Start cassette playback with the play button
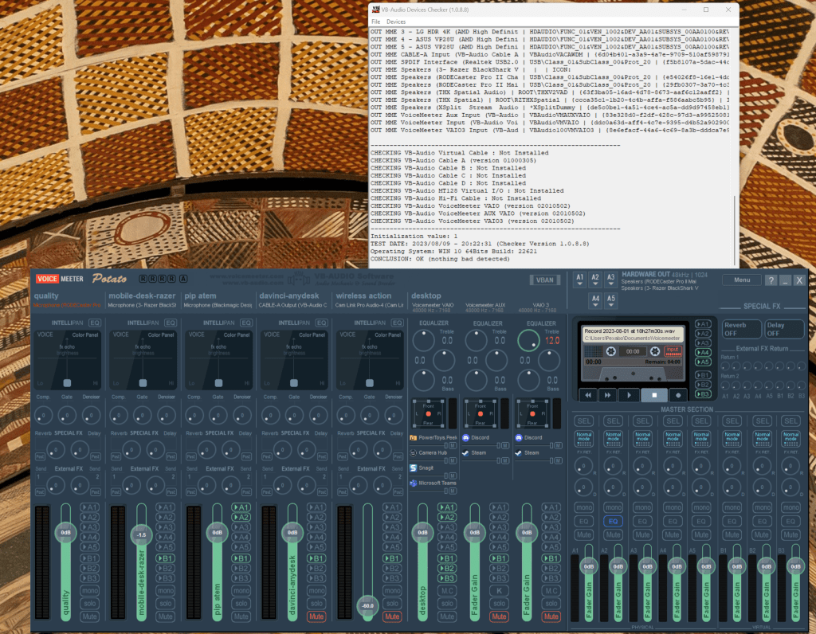Viewport: 816px width, 634px height. point(629,395)
